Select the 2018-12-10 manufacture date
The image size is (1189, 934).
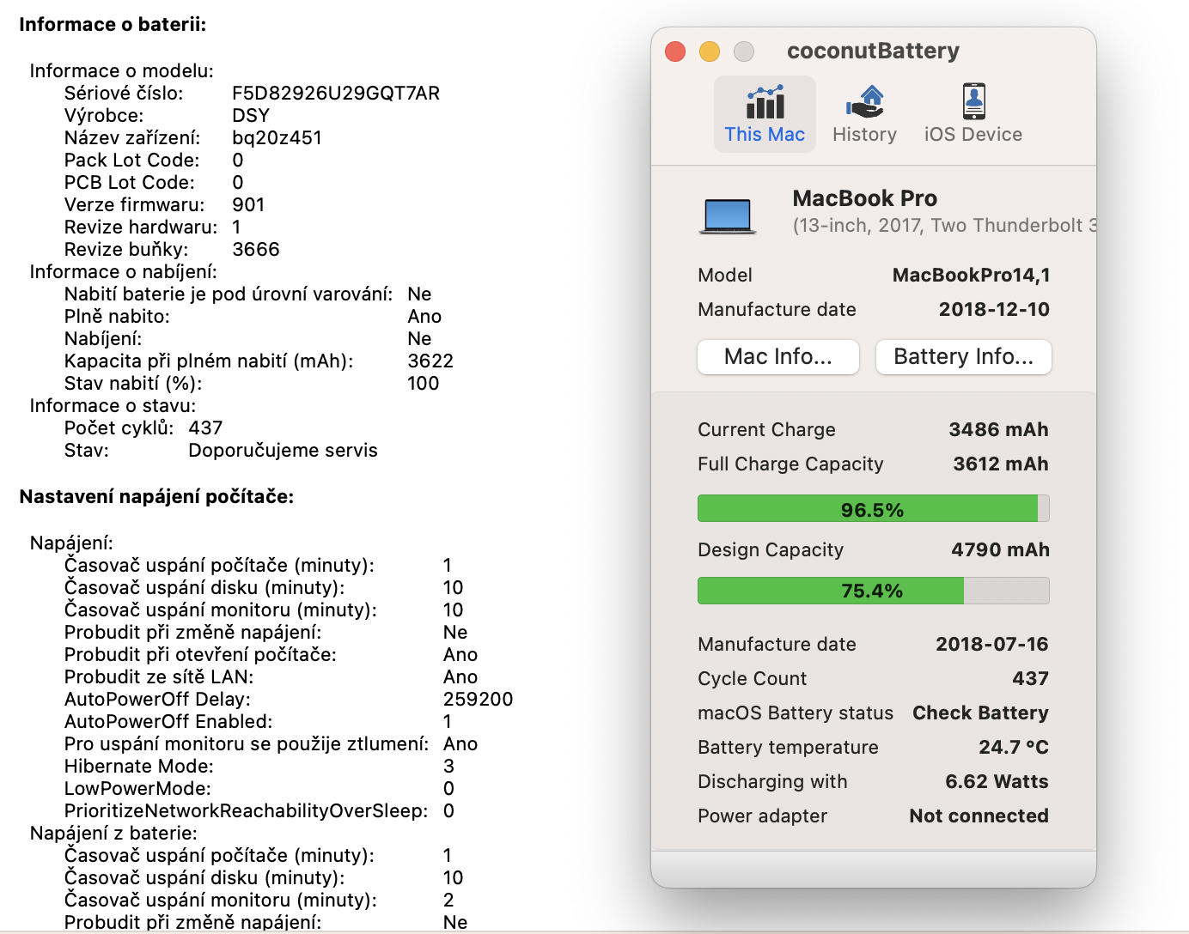[x=994, y=309]
